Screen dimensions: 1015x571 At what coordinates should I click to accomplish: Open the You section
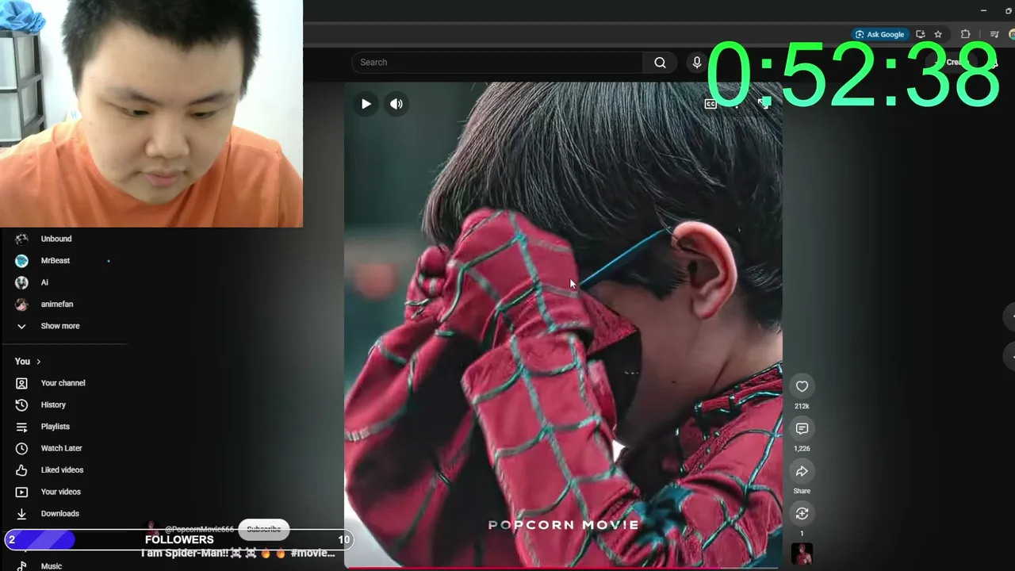(x=28, y=362)
